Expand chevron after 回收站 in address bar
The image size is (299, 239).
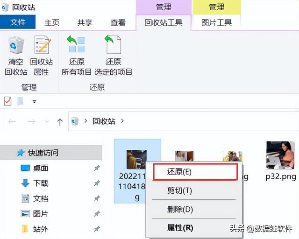[122, 121]
